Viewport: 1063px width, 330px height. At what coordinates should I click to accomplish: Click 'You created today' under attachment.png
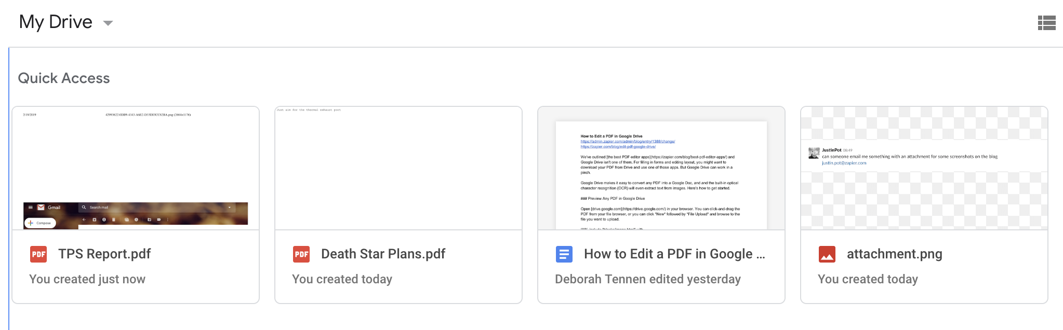click(x=868, y=279)
